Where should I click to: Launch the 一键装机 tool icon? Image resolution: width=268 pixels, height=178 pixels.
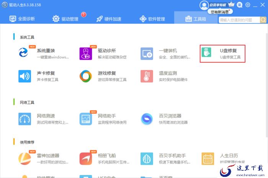point(147,54)
